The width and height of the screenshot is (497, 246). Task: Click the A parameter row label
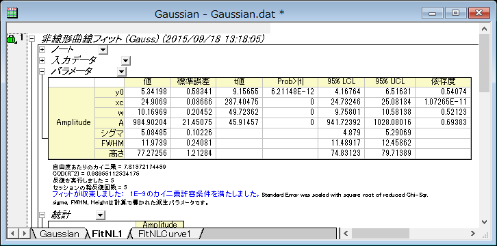coord(110,123)
